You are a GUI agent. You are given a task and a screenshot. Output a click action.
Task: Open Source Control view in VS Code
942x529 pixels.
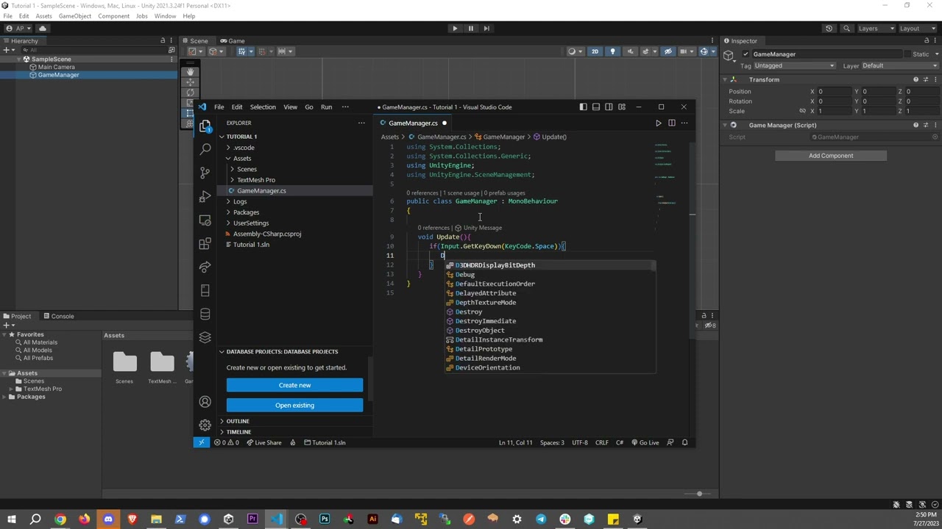pyautogui.click(x=205, y=172)
